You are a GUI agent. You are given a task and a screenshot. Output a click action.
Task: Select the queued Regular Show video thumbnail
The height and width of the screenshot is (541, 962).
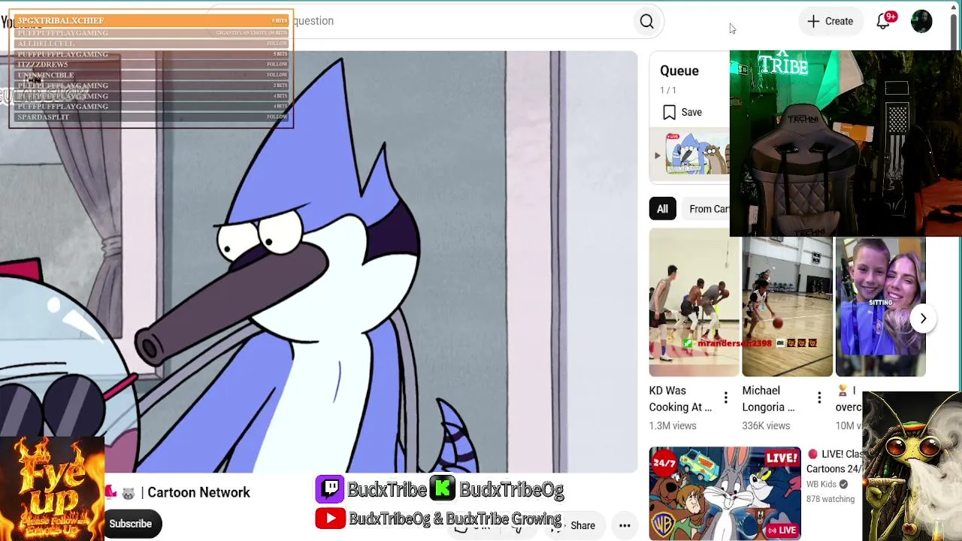(697, 155)
